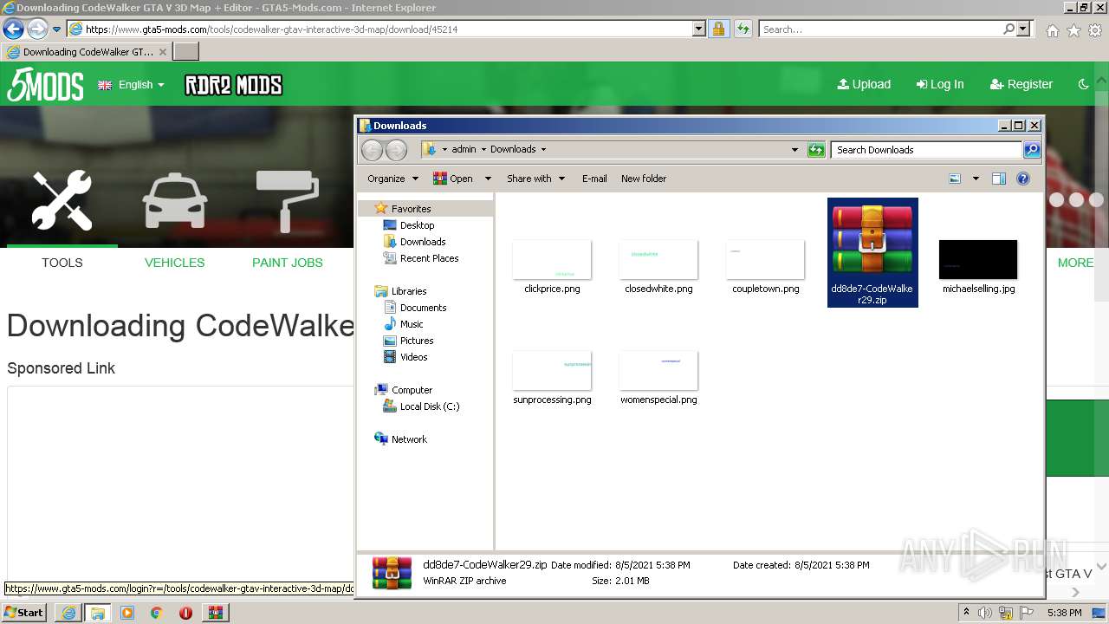Click the IE forward button
The image size is (1109, 624).
(x=37, y=29)
